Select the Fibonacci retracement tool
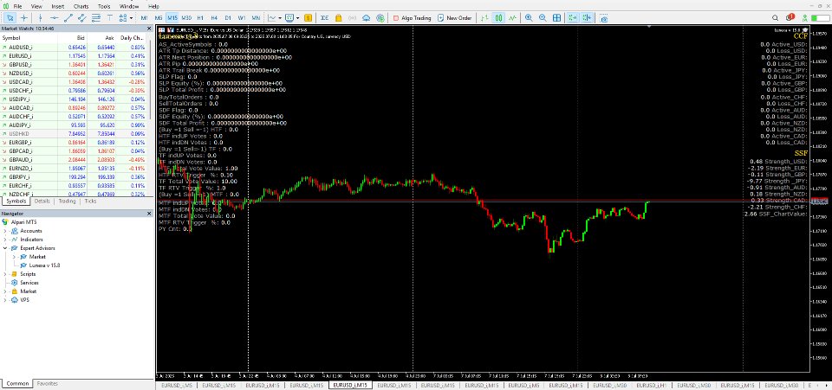 (x=96, y=17)
